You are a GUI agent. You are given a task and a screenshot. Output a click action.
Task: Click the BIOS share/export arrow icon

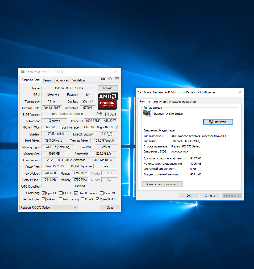click(99, 114)
